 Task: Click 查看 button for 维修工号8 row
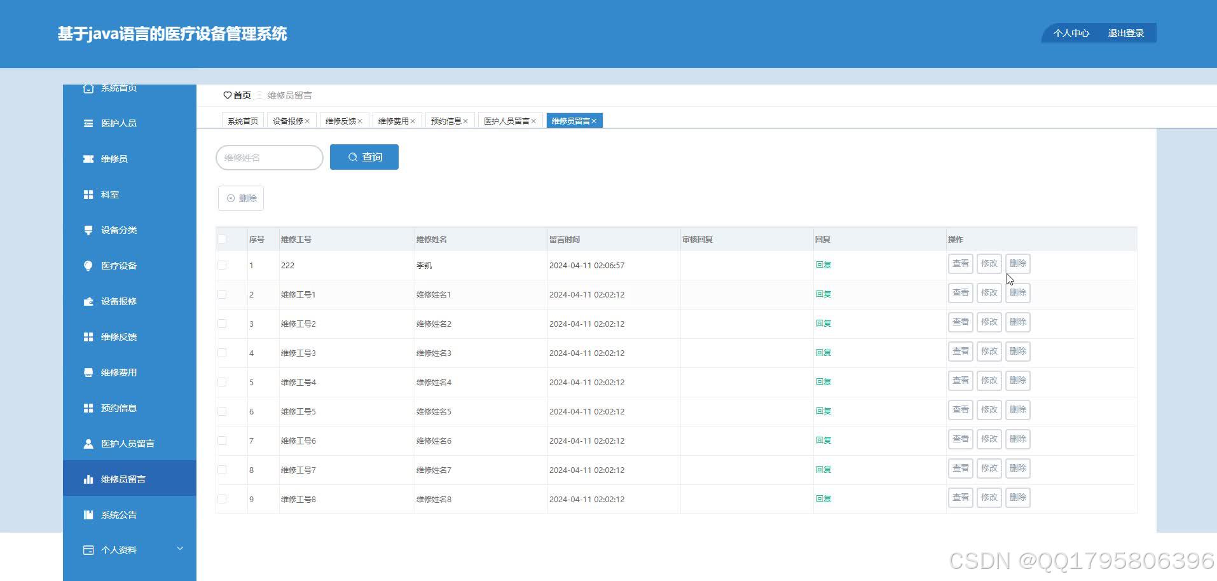(x=960, y=498)
